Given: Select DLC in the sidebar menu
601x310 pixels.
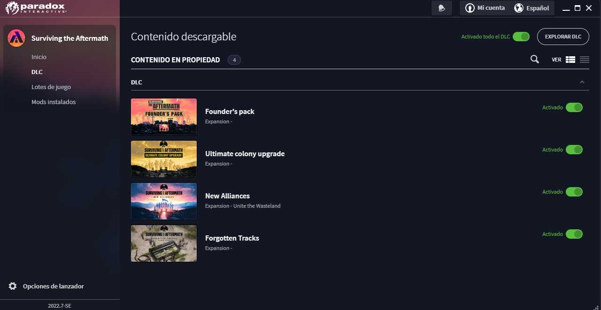Looking at the screenshot, I should (x=37, y=72).
